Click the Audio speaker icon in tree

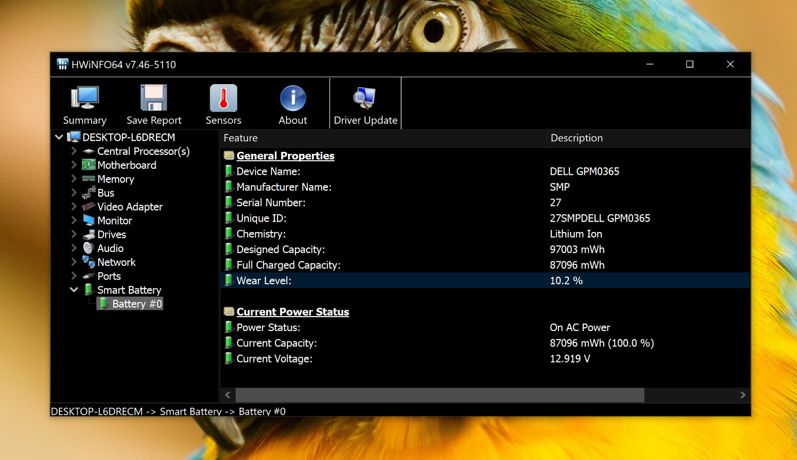point(89,248)
